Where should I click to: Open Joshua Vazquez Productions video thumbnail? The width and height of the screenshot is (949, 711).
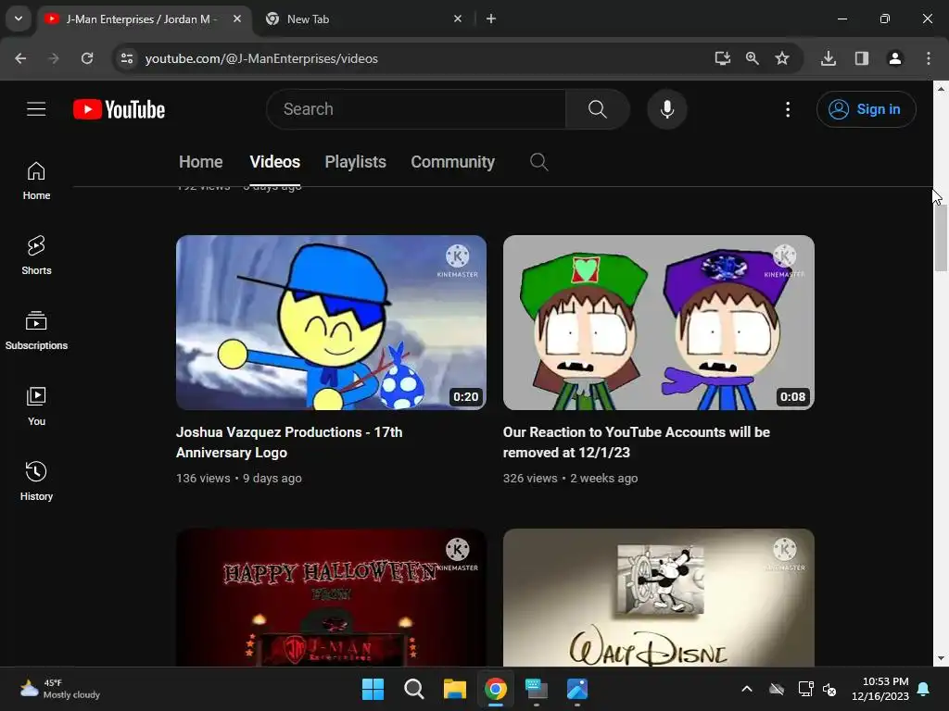pyautogui.click(x=331, y=322)
